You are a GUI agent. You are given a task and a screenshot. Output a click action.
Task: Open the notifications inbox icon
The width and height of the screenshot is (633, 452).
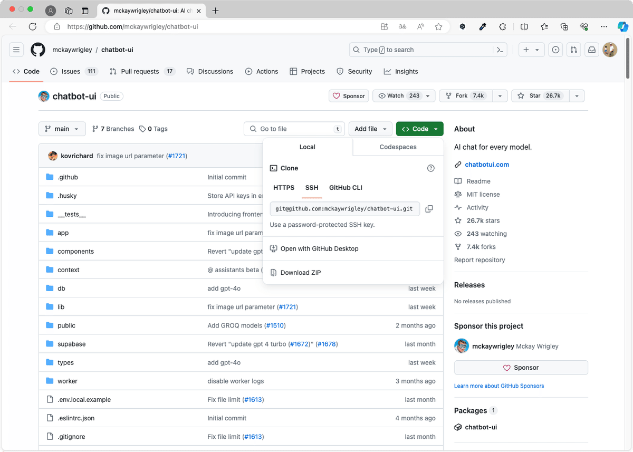pos(592,50)
